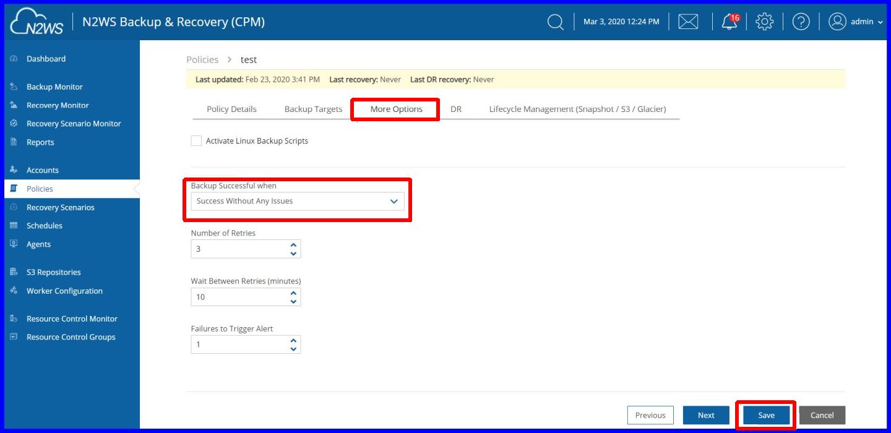Click into Wait Between Retries field

click(246, 297)
